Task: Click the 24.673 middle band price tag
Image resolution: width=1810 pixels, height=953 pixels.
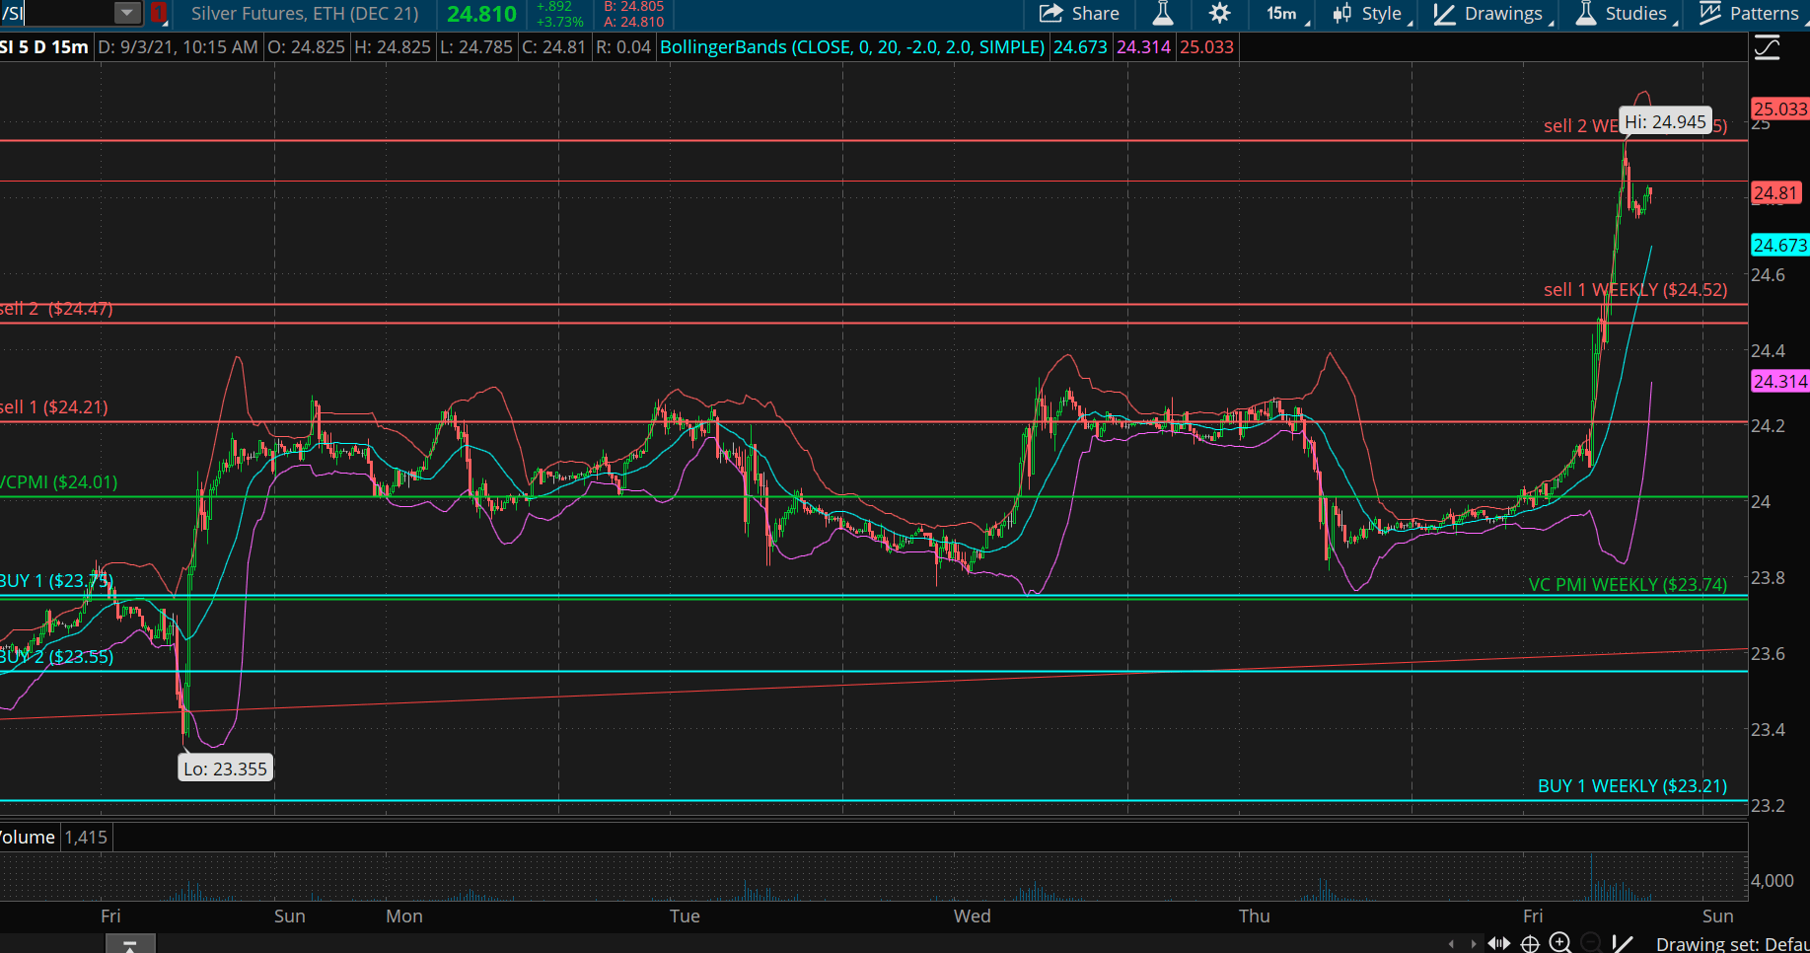Action: [x=1779, y=246]
